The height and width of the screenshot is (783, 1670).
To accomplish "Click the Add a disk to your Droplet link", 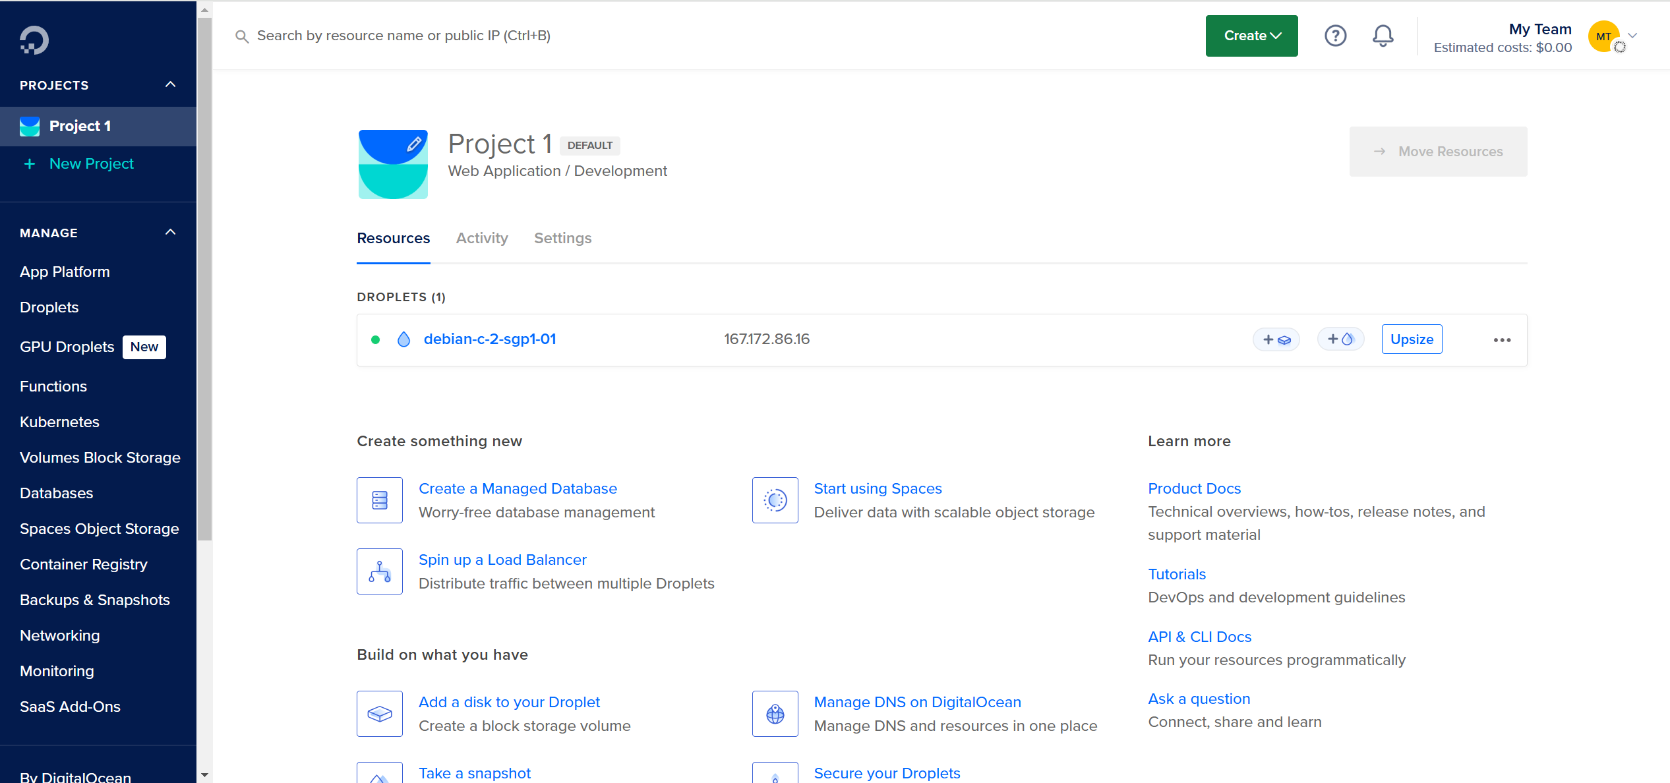I will pyautogui.click(x=509, y=702).
